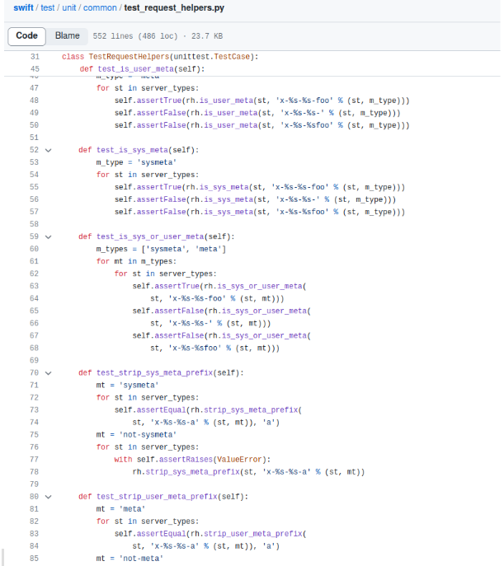
Task: Collapse test_strip_sys_meta_prefix function at line 70
Action: click(48, 373)
